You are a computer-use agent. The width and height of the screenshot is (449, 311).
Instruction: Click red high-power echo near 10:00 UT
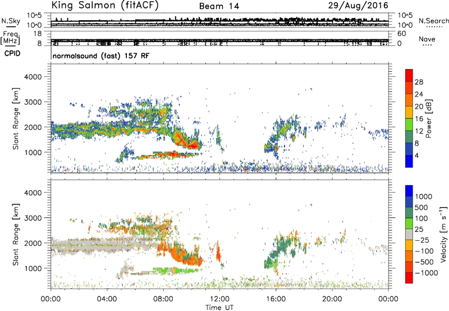point(193,145)
